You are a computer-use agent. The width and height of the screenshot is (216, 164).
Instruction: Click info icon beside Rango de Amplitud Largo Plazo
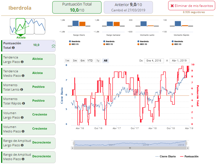click(22, 145)
